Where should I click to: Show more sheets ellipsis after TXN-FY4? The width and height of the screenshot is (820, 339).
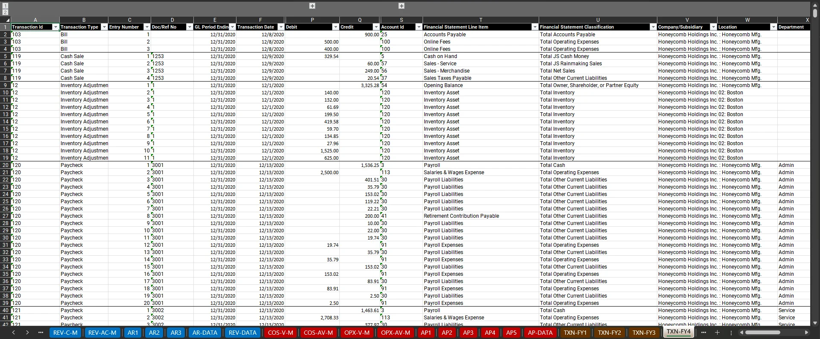coord(703,332)
